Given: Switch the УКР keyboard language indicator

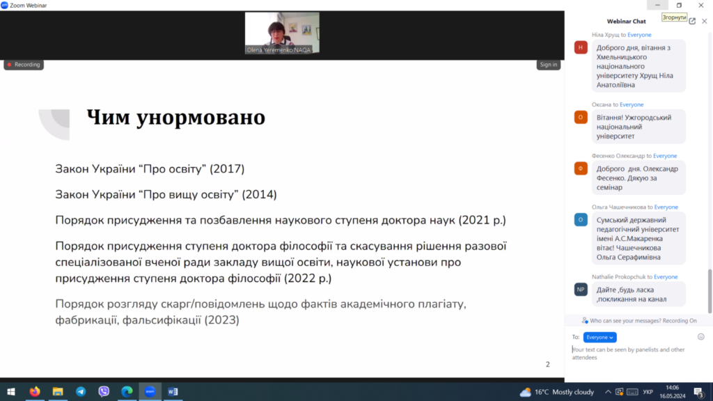Looking at the screenshot, I should pos(648,392).
